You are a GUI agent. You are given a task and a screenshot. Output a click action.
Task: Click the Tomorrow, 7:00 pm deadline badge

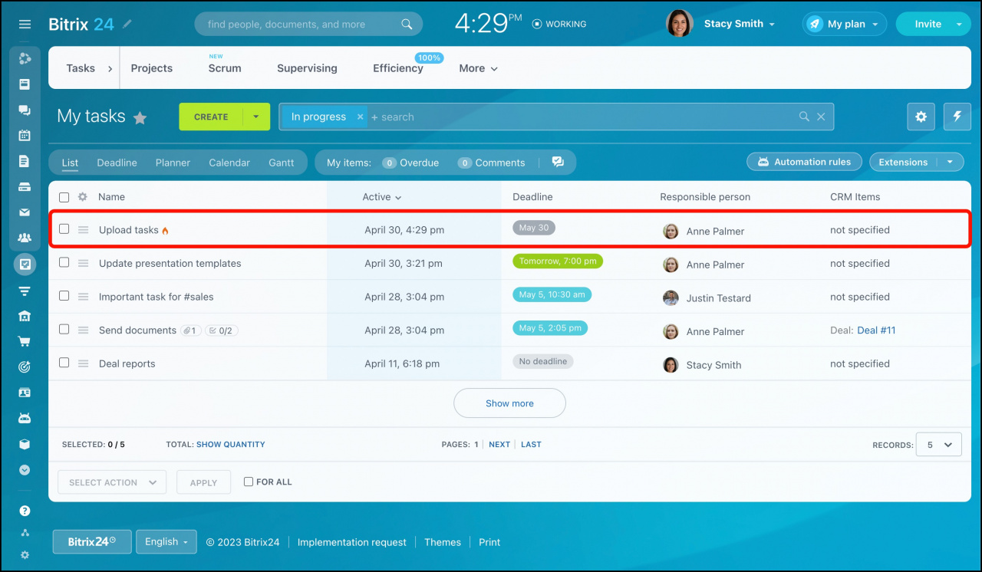[x=558, y=261]
